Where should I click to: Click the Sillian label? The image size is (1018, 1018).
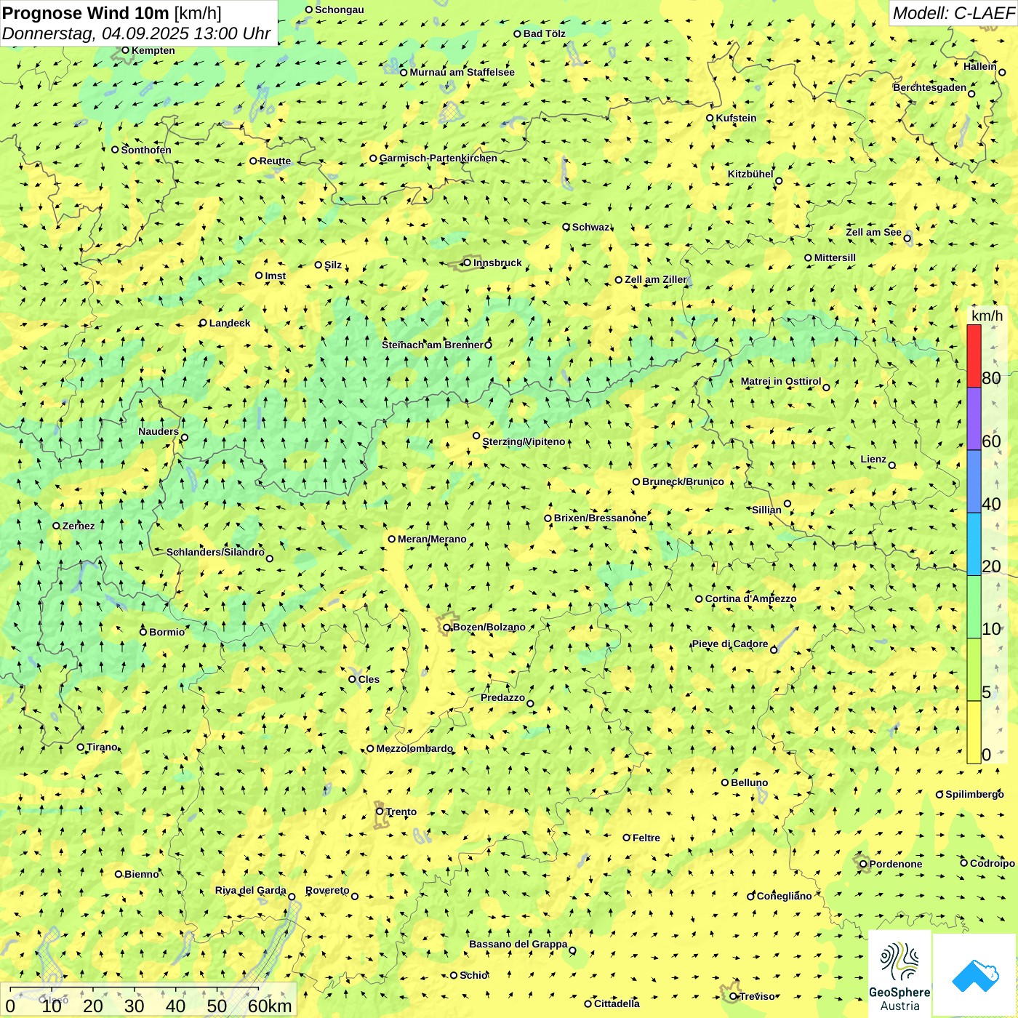[766, 510]
